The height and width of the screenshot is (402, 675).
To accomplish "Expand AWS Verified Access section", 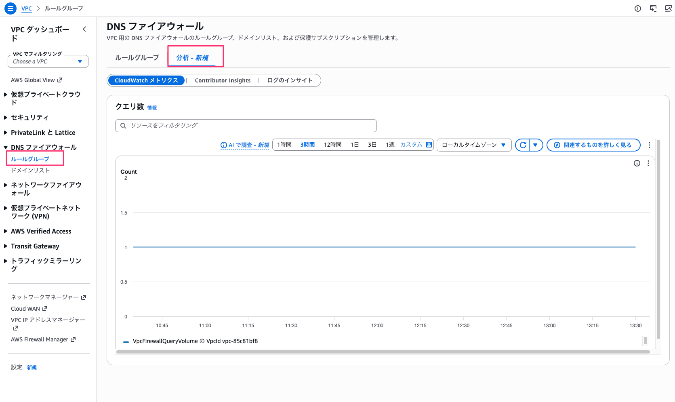I will point(6,231).
